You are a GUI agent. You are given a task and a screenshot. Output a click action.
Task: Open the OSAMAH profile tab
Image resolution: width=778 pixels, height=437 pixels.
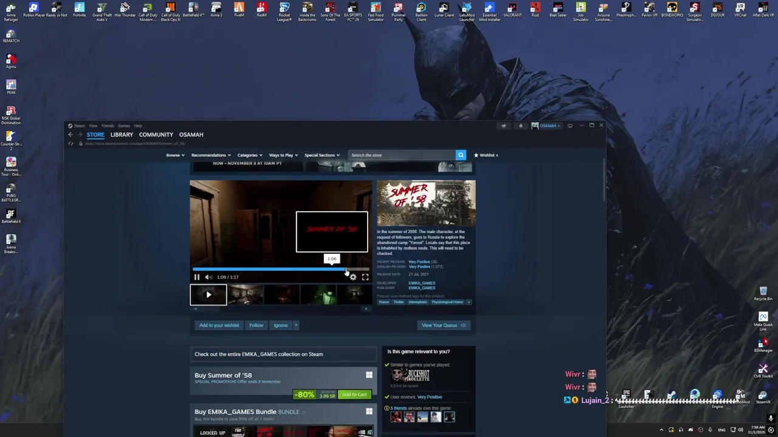(x=191, y=135)
